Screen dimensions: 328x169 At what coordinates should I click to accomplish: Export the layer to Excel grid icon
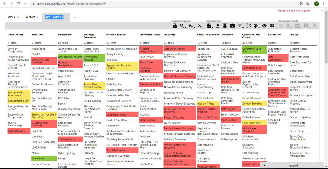click(x=225, y=26)
